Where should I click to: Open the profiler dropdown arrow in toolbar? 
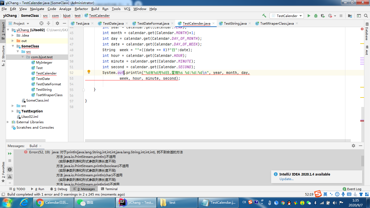(335, 16)
